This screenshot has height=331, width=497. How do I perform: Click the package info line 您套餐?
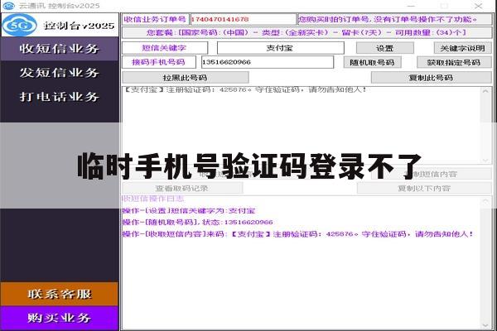306,32
